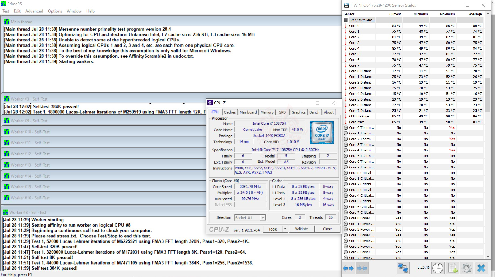This screenshot has height=277, width=495.
Task: Click the Worker #12 Self-Test window icon
Action: point(7,154)
